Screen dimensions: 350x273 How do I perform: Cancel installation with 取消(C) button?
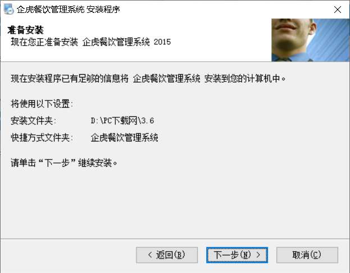[x=307, y=255]
